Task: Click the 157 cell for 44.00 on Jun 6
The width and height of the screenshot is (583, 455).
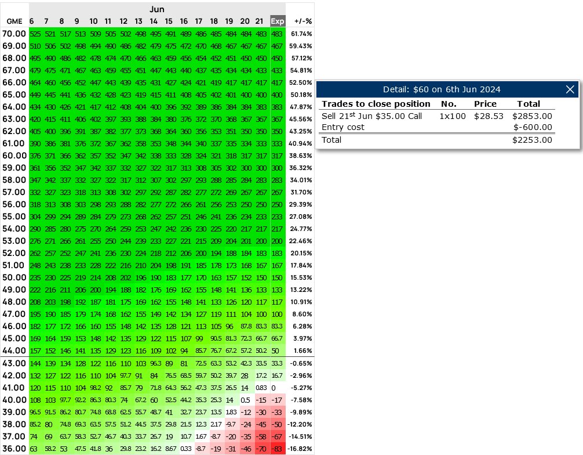Action: (x=35, y=351)
